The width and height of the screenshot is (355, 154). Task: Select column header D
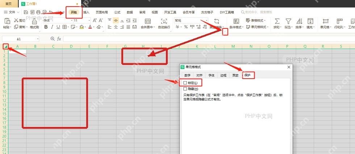[x=71, y=47]
